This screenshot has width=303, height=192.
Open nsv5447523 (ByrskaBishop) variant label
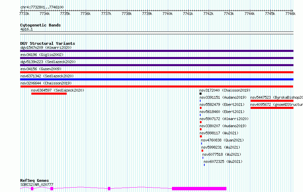click(276, 97)
